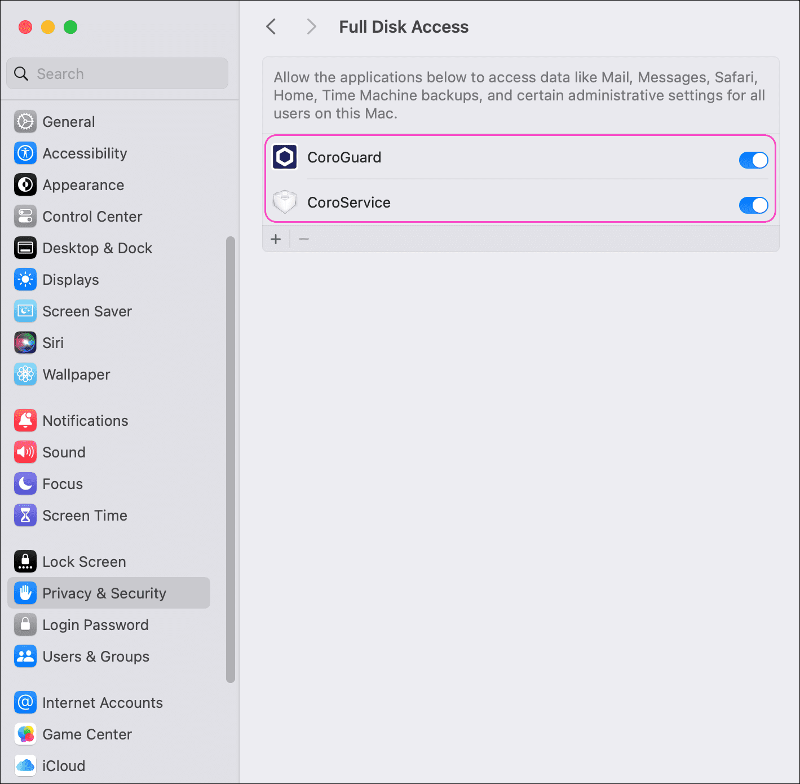Image resolution: width=800 pixels, height=784 pixels.
Task: Click the Search field
Action: (117, 73)
